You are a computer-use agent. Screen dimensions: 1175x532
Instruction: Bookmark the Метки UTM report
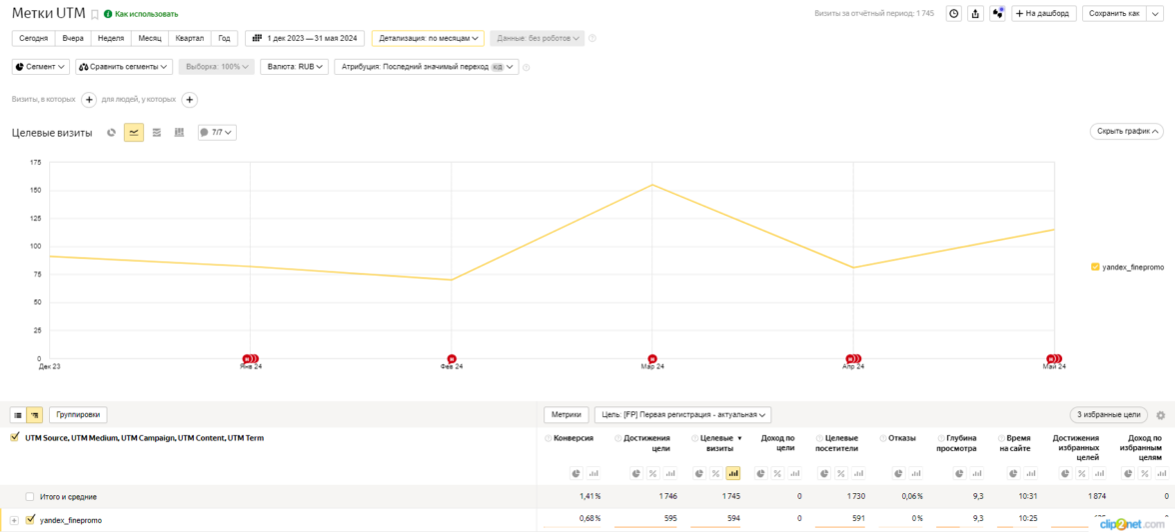click(x=94, y=14)
